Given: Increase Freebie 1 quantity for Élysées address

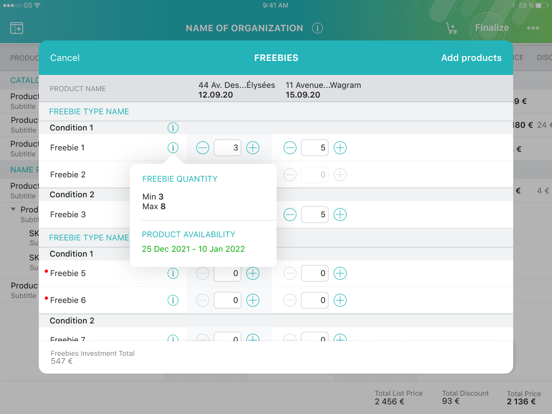Looking at the screenshot, I should tap(253, 148).
